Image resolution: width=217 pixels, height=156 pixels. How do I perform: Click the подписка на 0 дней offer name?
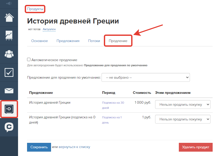(62, 120)
